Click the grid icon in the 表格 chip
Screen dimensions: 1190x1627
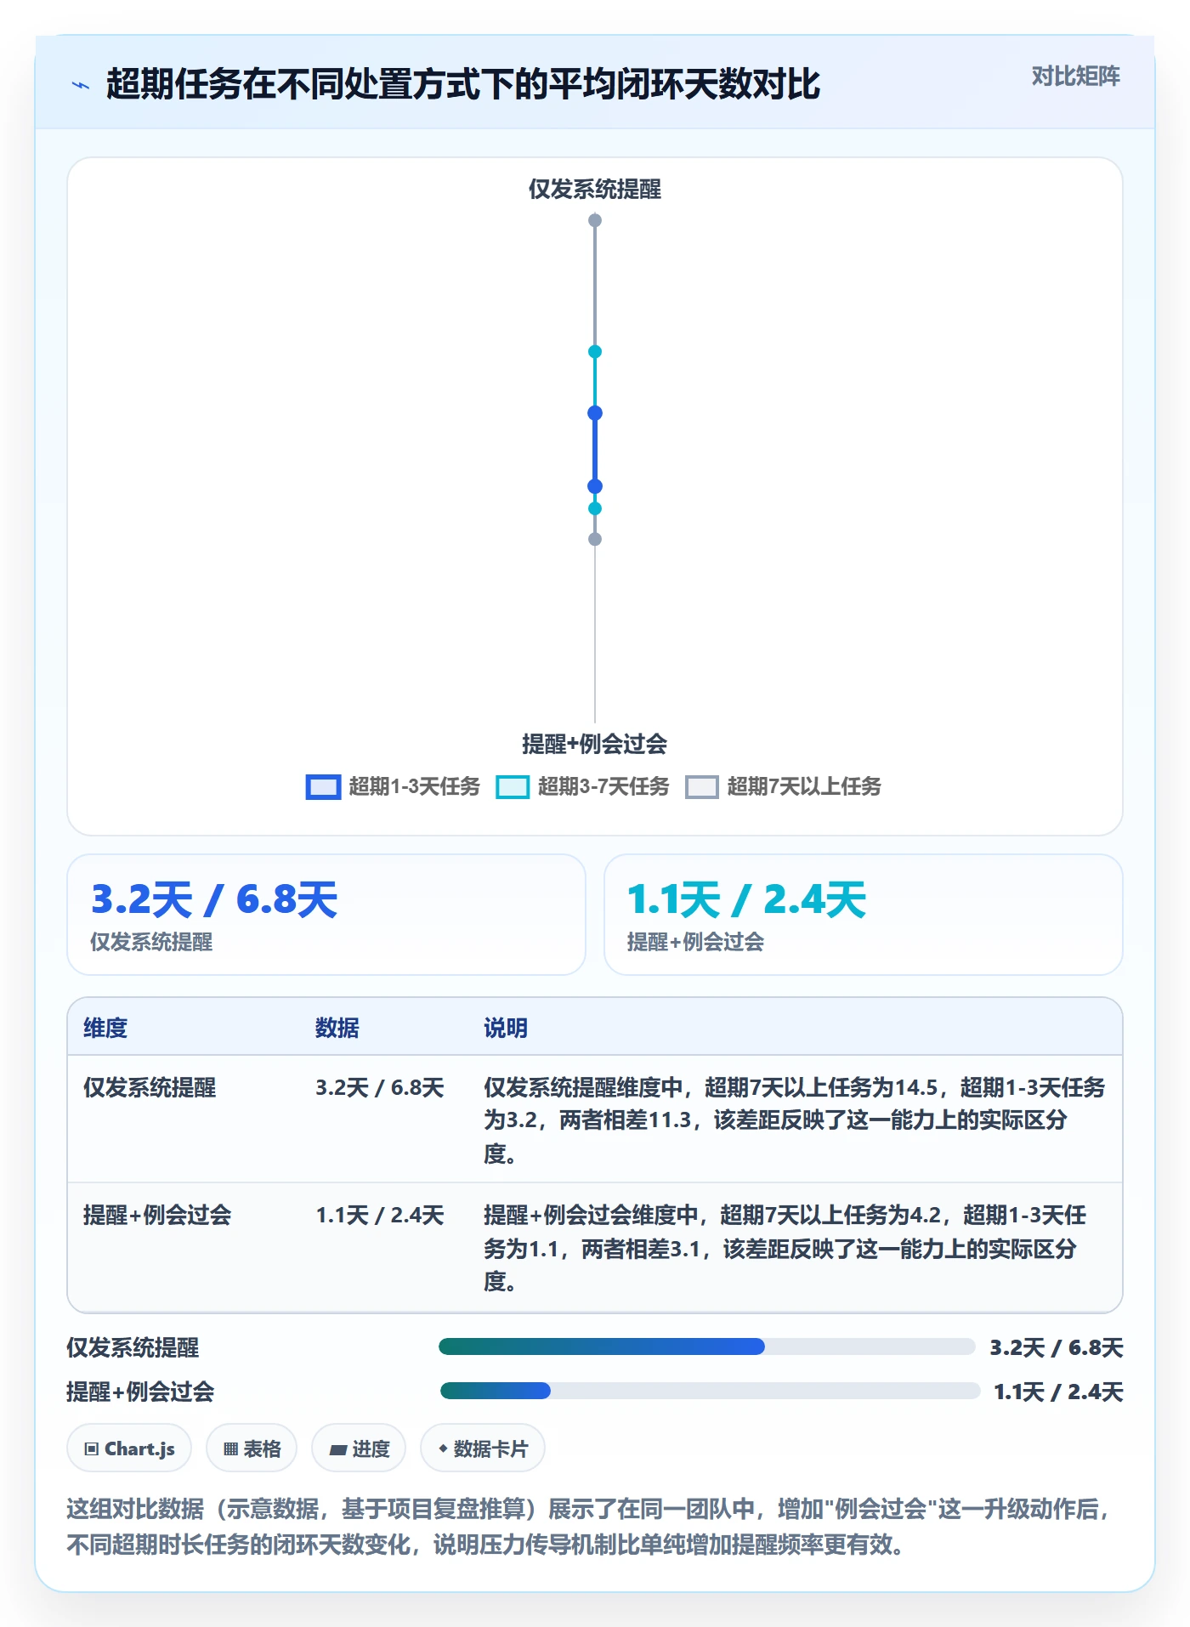(x=230, y=1449)
